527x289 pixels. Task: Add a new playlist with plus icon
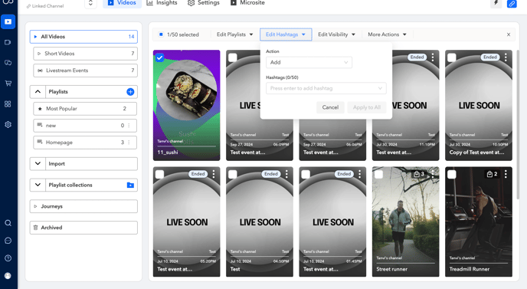coord(130,91)
